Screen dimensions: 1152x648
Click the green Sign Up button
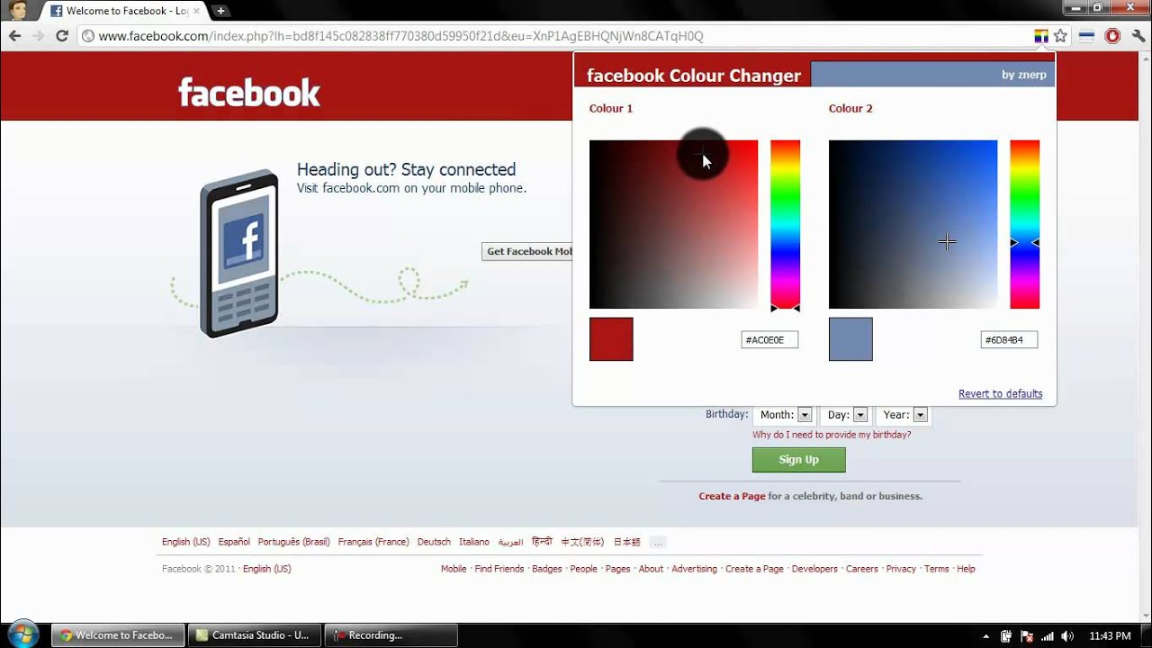798,460
